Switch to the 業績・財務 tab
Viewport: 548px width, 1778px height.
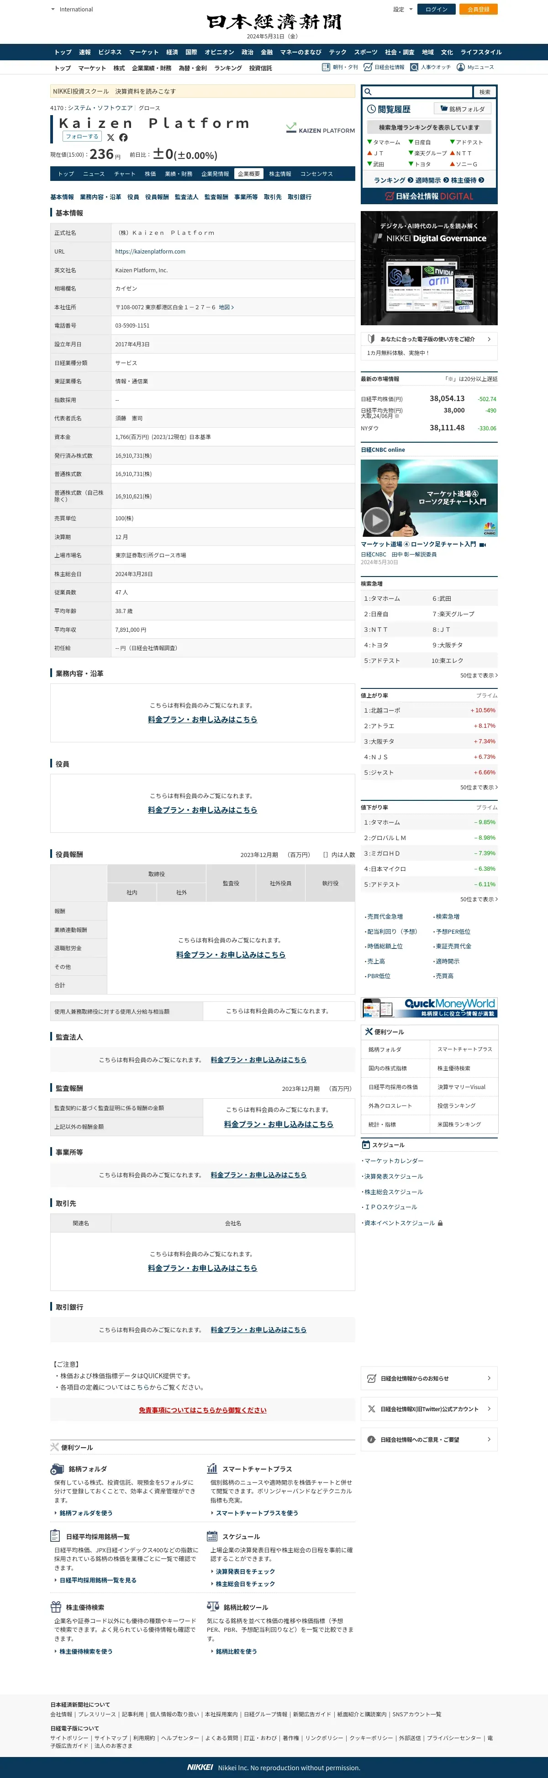[x=179, y=174]
